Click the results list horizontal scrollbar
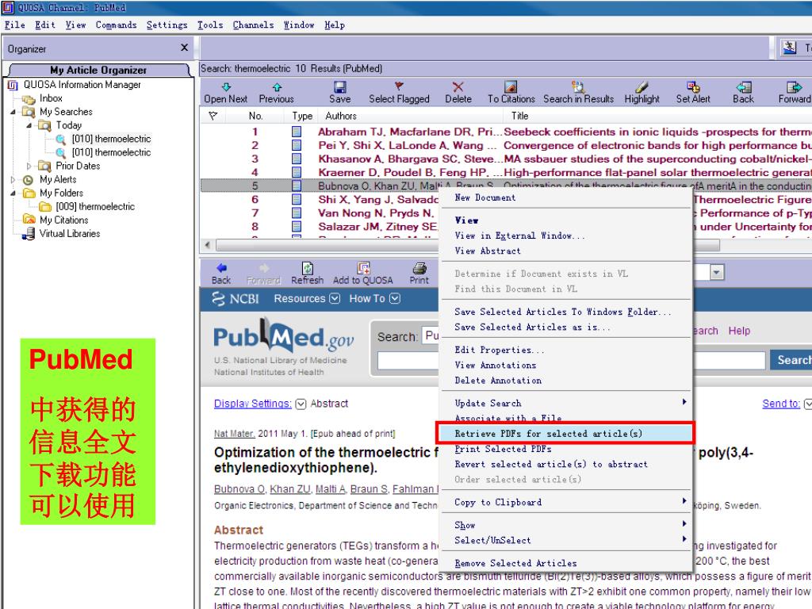The height and width of the screenshot is (609, 812). pos(468,244)
